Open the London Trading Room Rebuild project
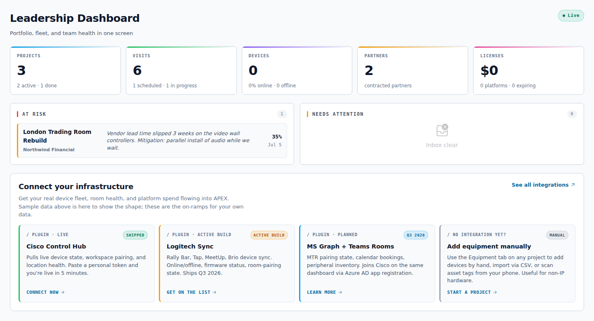Viewport: 594px width, 321px height. point(152,141)
